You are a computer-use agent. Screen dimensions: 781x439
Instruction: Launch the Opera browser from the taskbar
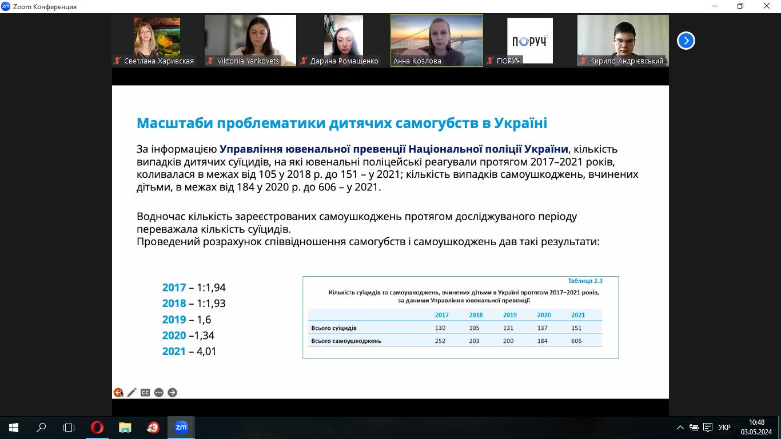coord(97,428)
